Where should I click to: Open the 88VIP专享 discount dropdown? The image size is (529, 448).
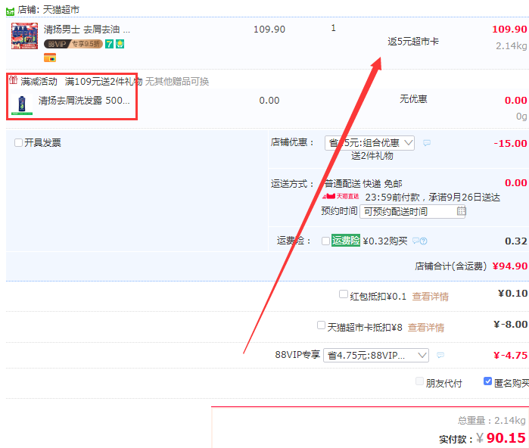pyautogui.click(x=376, y=355)
